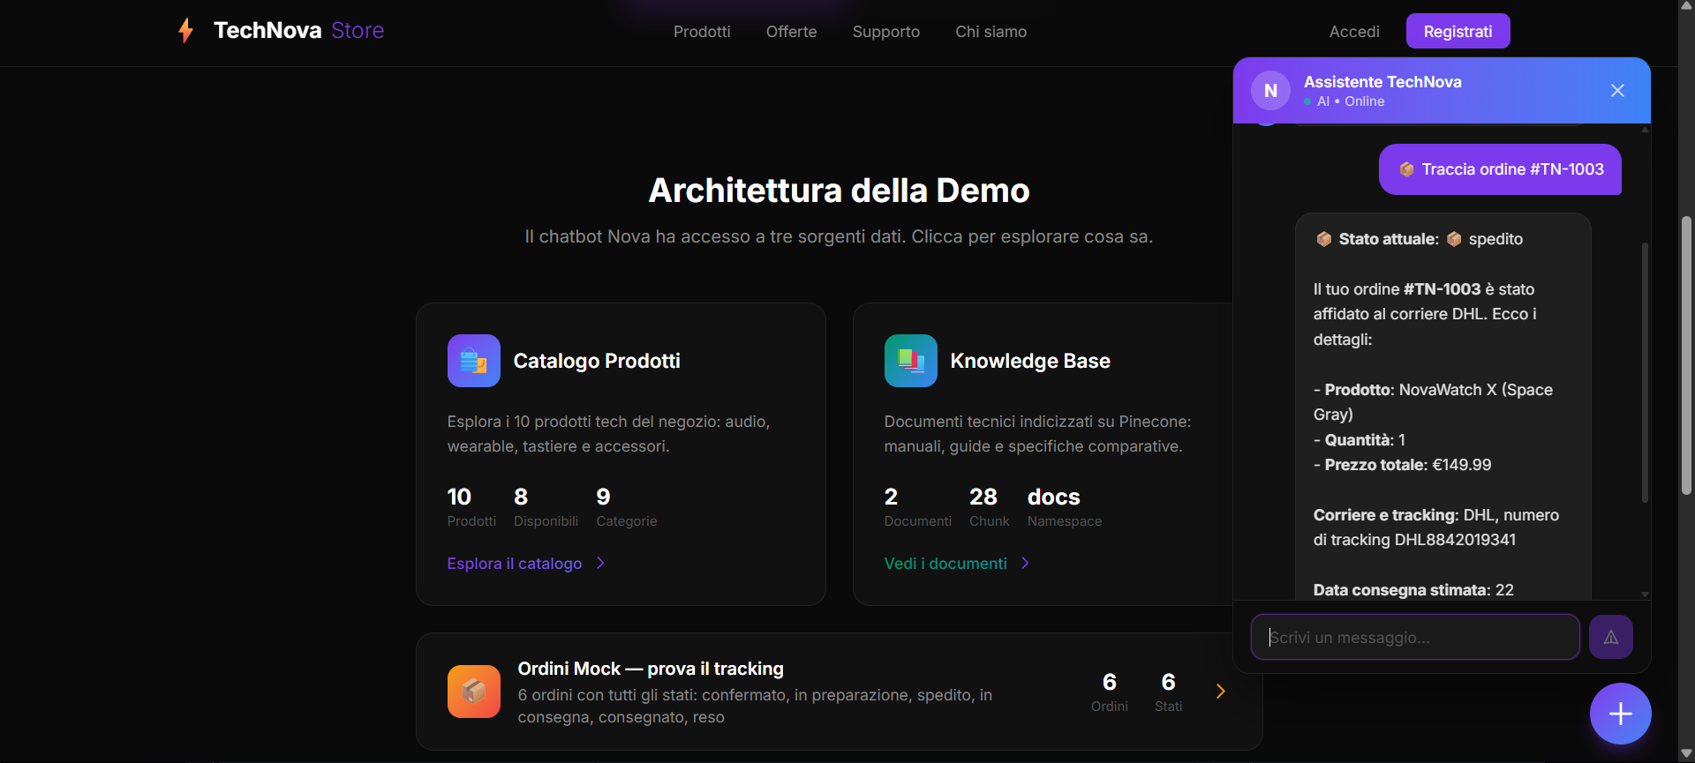Click the tracking number DHL8842019341 text
The image size is (1695, 763).
(1455, 540)
